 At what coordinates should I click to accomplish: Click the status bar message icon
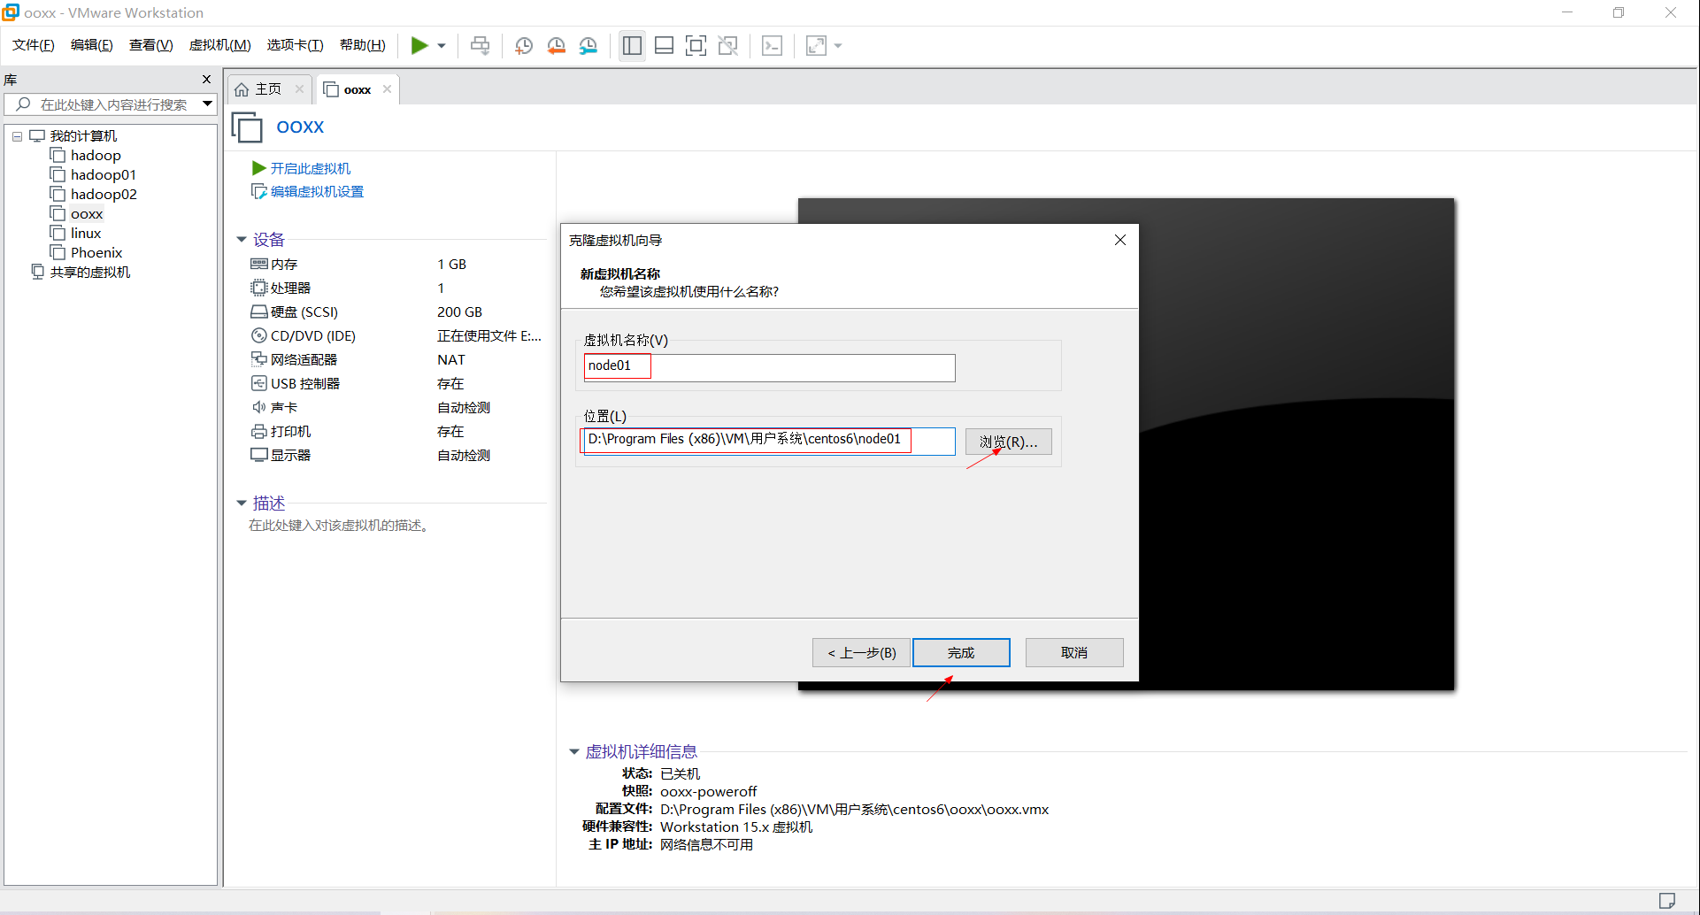(1667, 901)
